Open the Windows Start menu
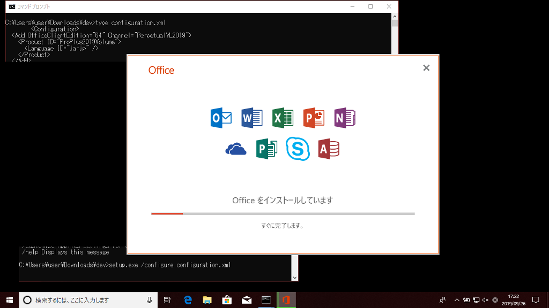Screen dimensions: 549x308 point(10,300)
